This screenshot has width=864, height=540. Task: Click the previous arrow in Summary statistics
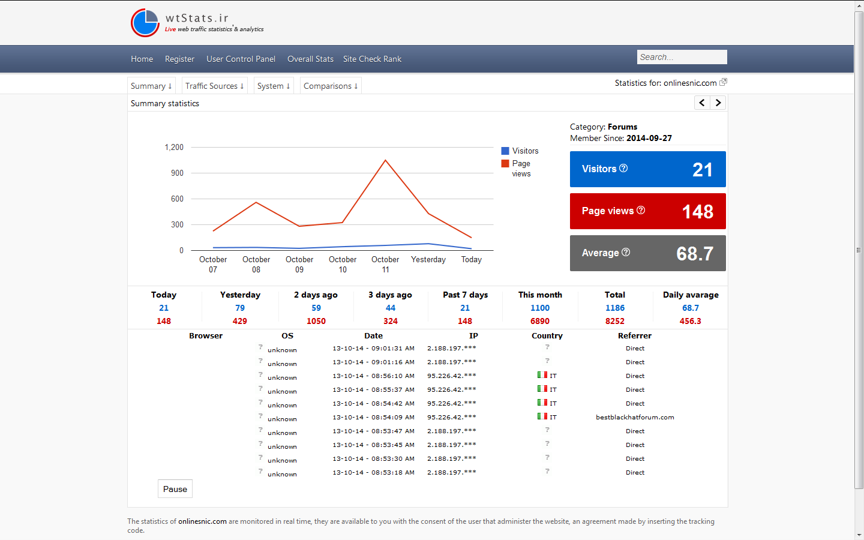[702, 103]
